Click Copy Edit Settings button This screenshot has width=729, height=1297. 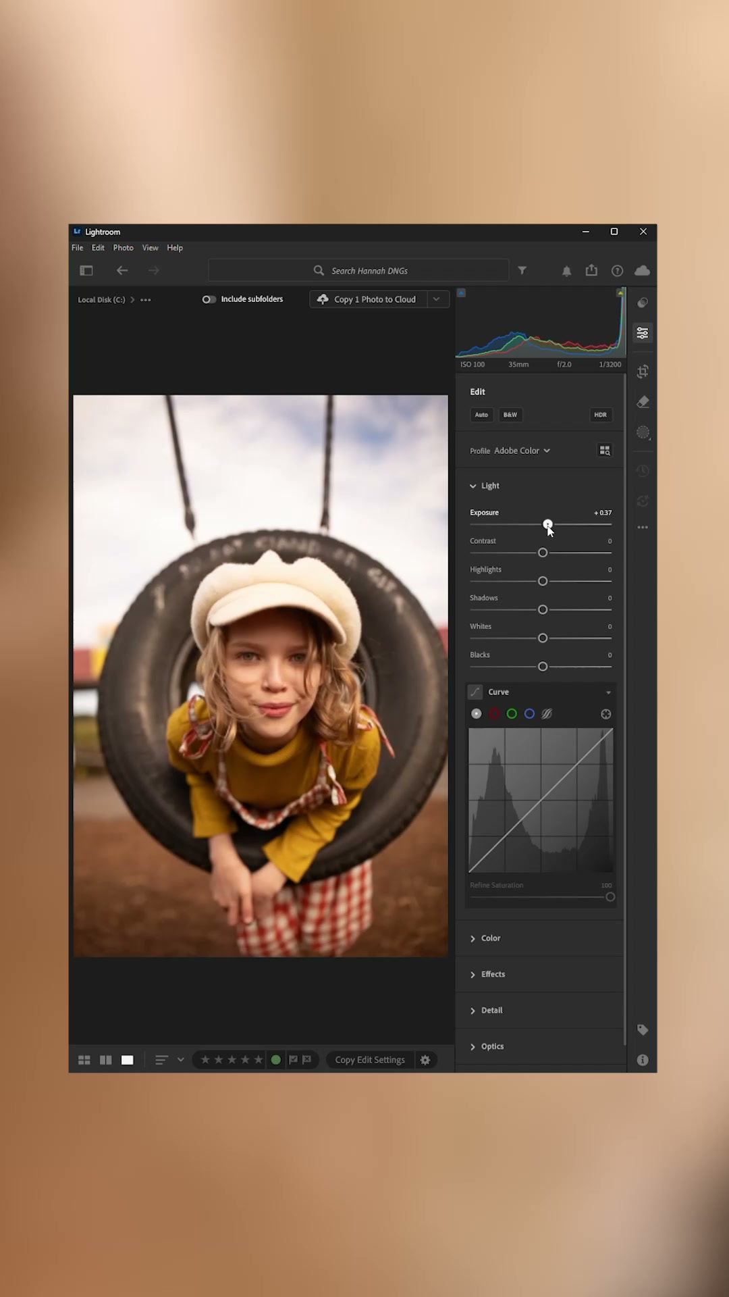370,1061
